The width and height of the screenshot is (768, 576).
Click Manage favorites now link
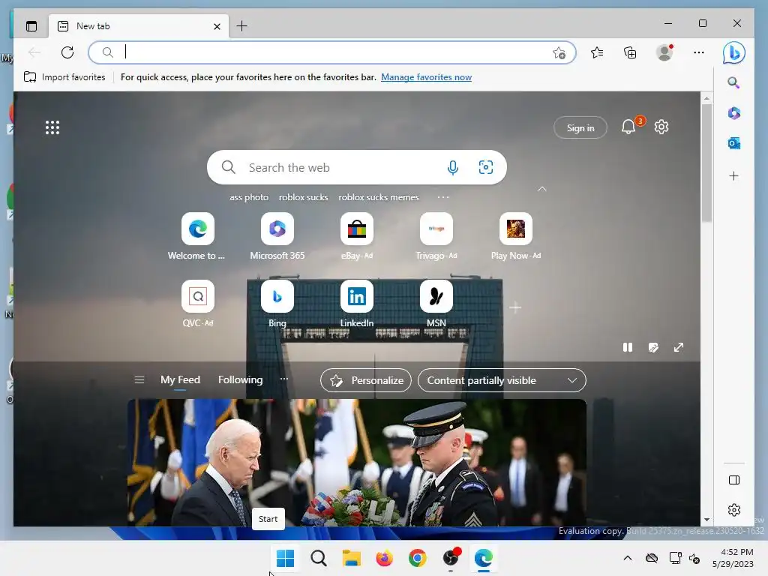pos(426,77)
